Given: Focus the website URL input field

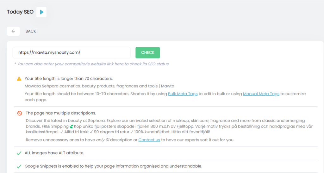Looking at the screenshot, I should [x=72, y=53].
